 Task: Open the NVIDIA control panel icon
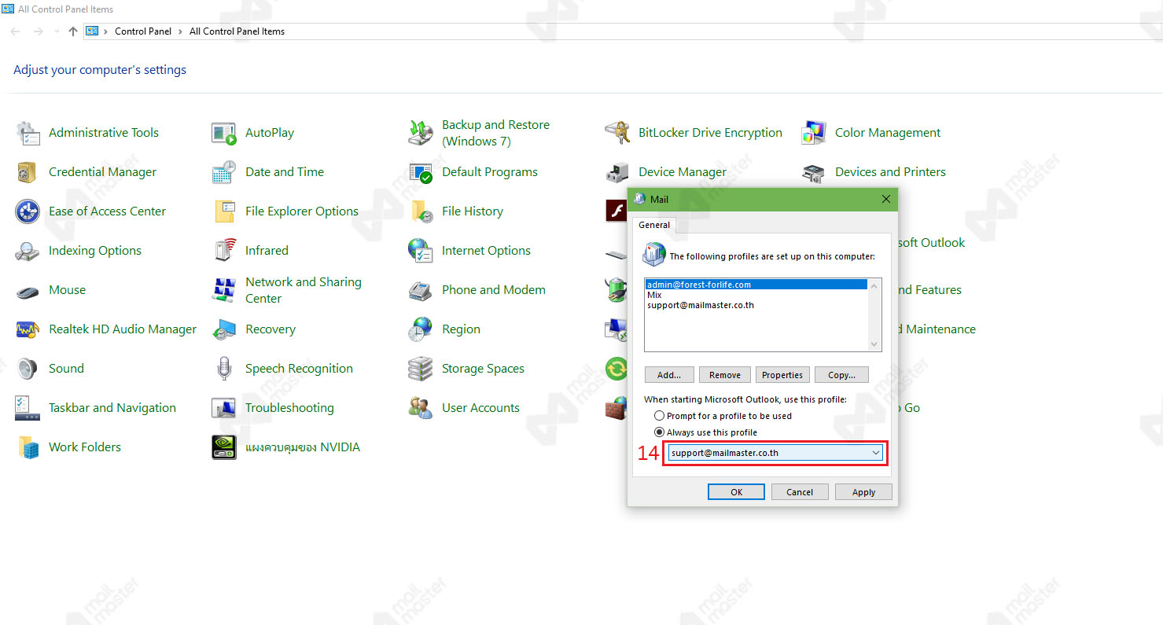(224, 447)
